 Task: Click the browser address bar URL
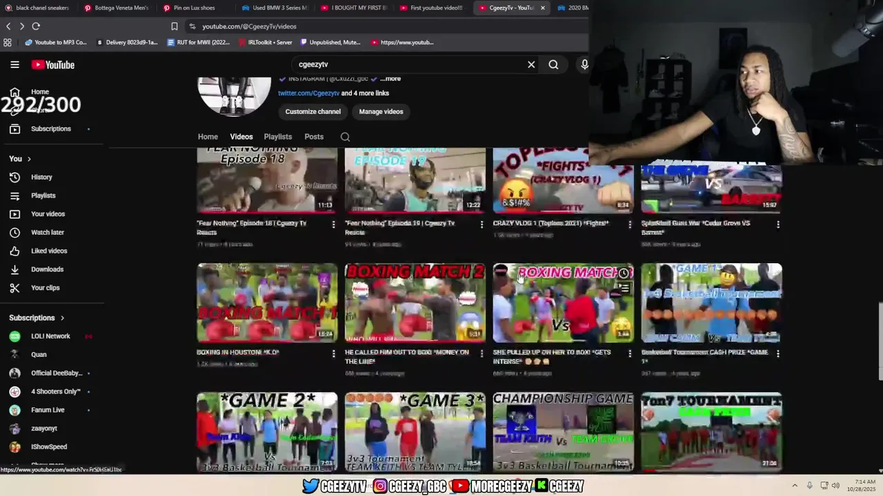click(x=249, y=26)
